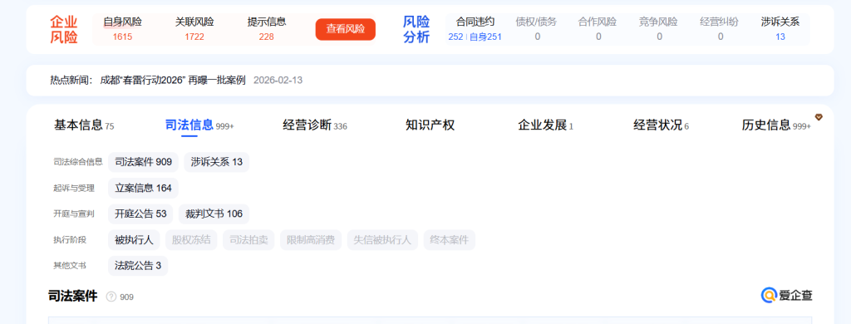Click the disabled 失信被执行人 chip

(x=382, y=240)
